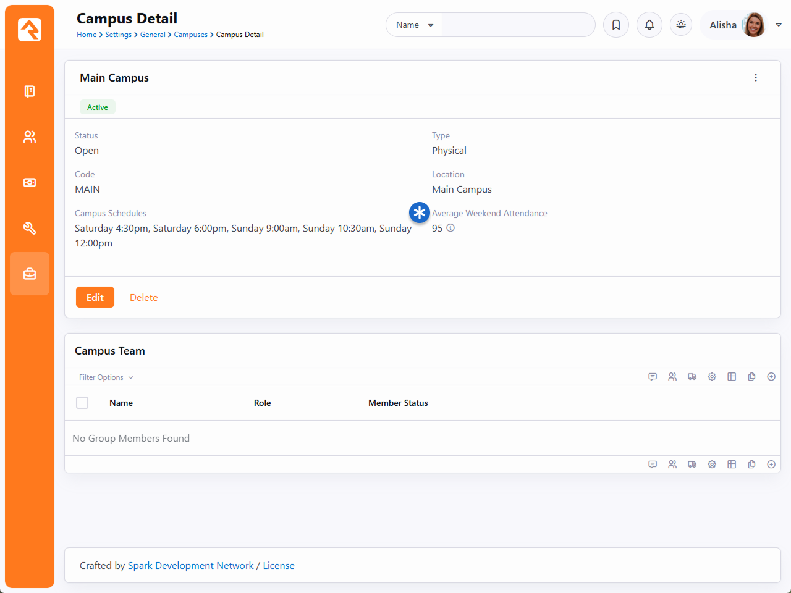Click the plus icon above the Campus Team grid

[x=771, y=377]
